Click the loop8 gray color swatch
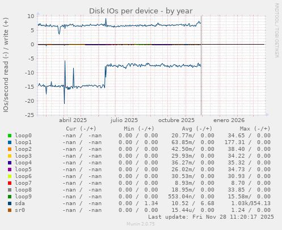Viewport: 282px width, 230px height. [x=10, y=190]
